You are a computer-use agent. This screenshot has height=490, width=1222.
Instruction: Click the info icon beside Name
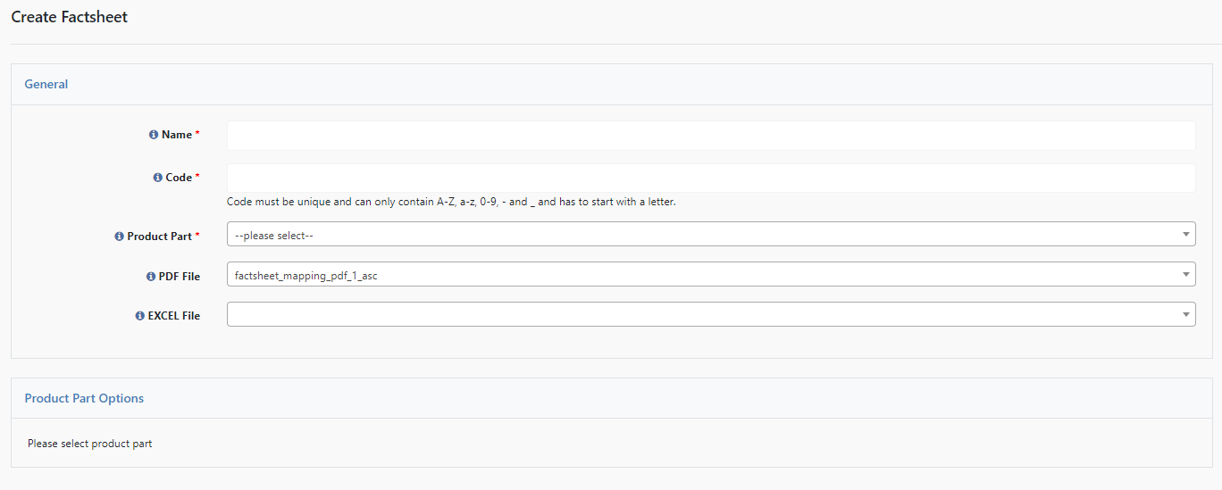(x=154, y=135)
